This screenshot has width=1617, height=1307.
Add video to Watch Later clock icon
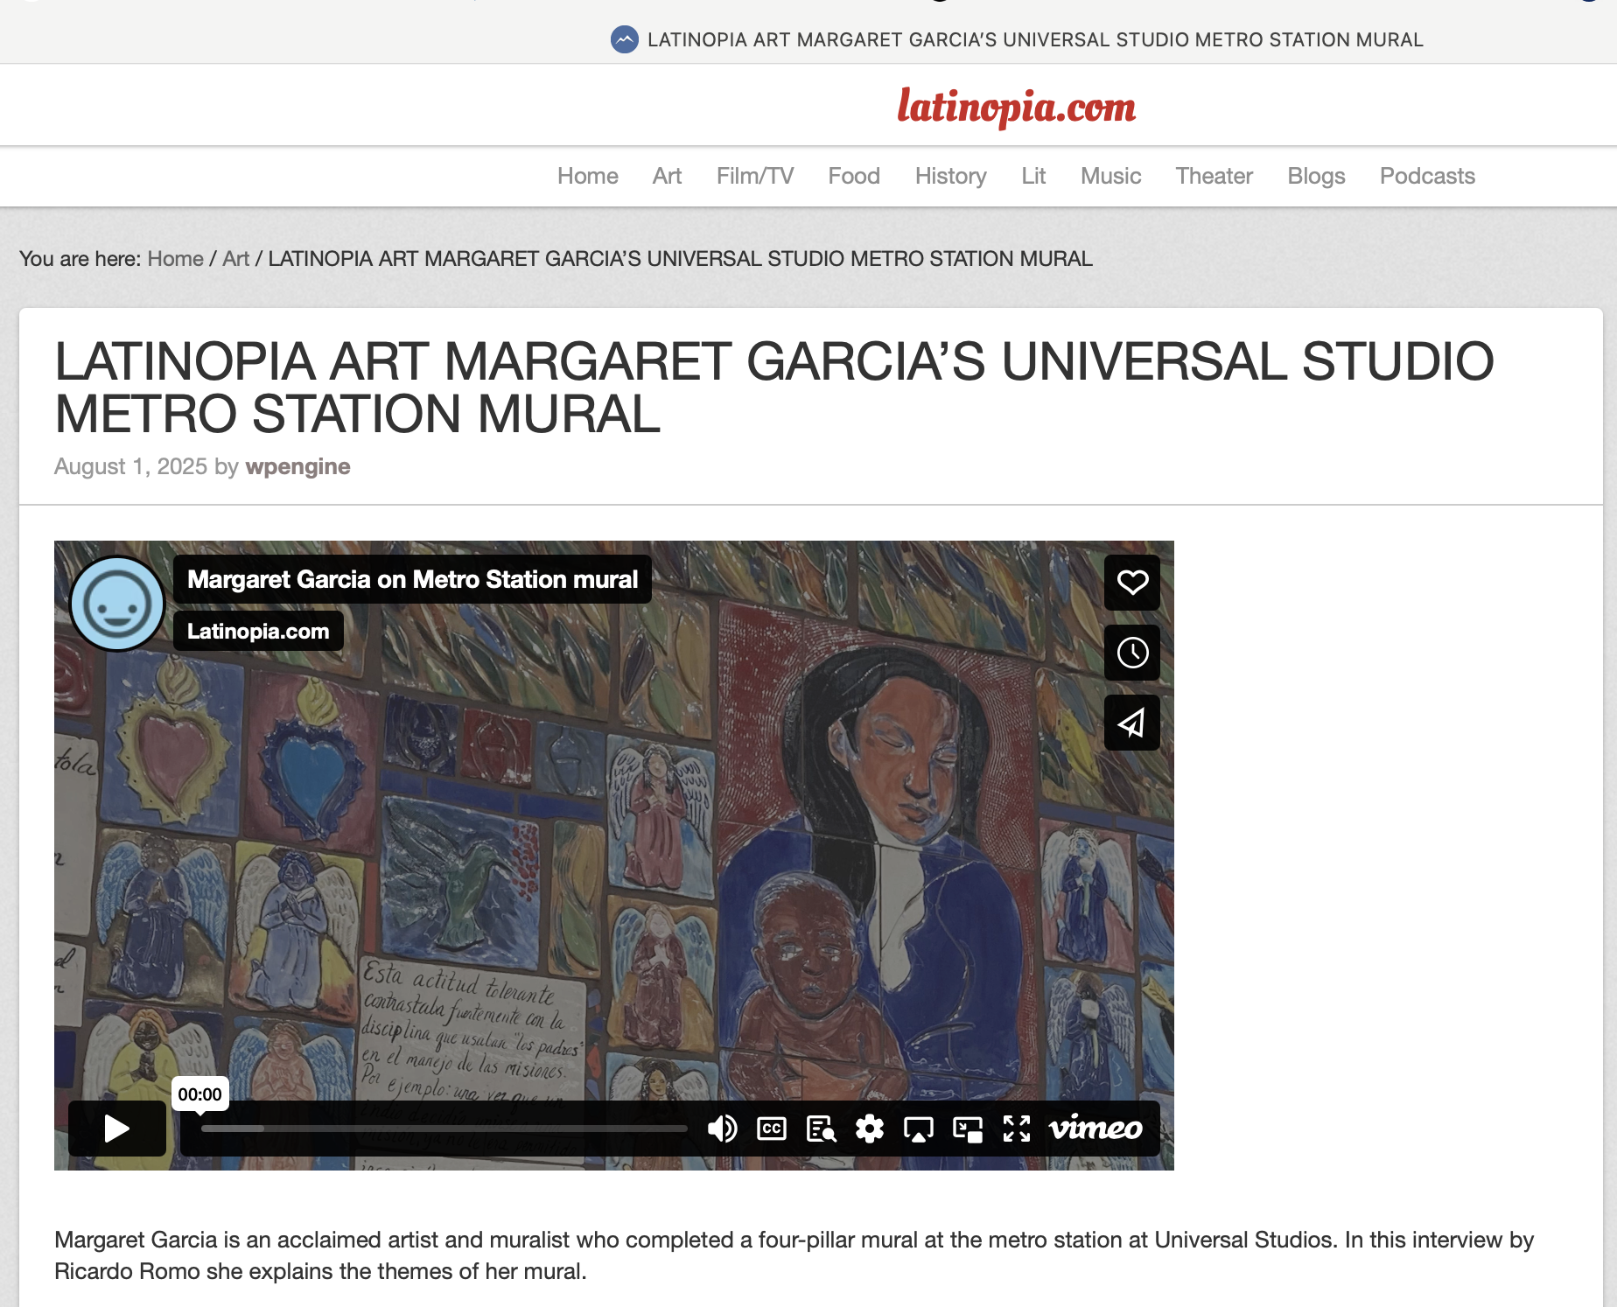coord(1132,653)
